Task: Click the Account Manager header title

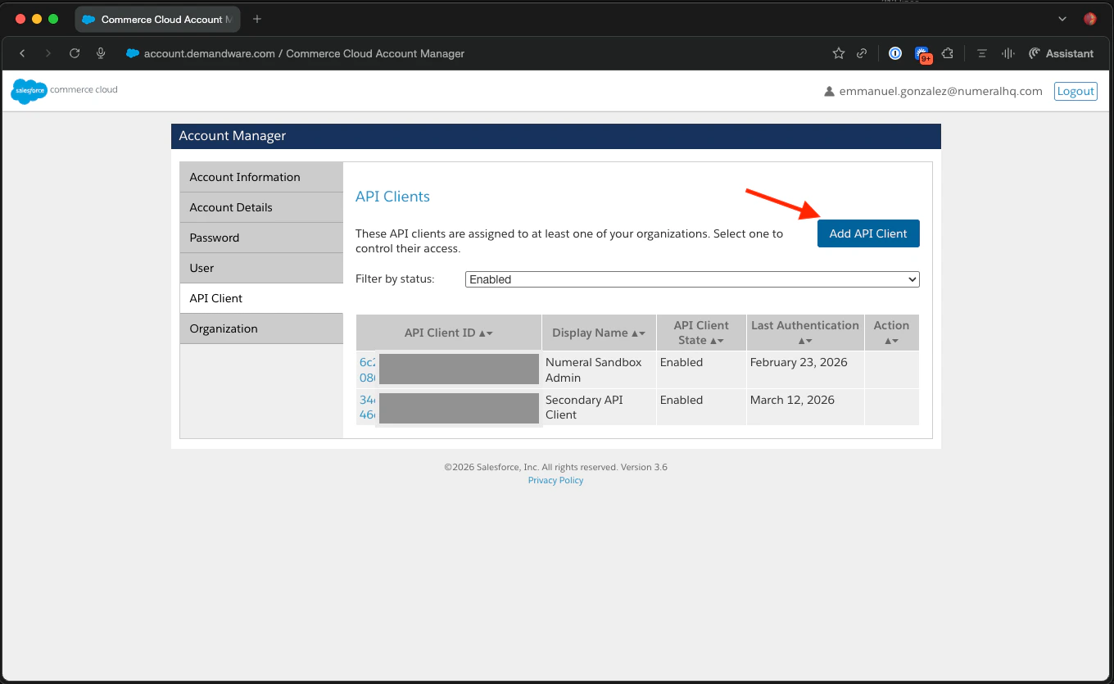Action: point(233,136)
